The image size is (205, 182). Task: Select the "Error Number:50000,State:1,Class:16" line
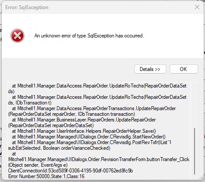[x=46, y=176]
